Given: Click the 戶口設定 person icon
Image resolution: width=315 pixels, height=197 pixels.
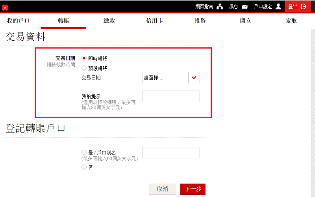Looking at the screenshot, I should coord(278,6).
